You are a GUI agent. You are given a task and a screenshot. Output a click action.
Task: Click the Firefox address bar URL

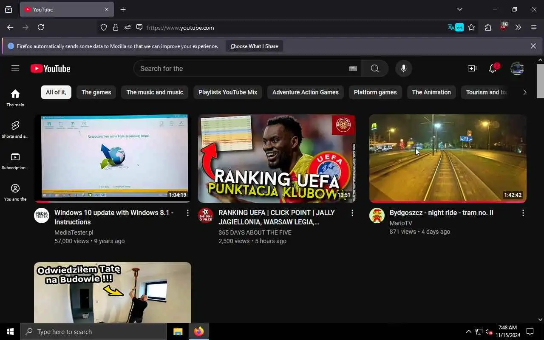pyautogui.click(x=181, y=28)
